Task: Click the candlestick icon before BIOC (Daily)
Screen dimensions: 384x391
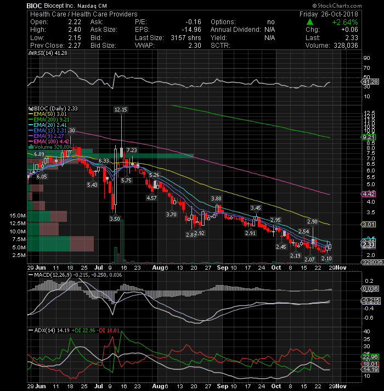Action: pos(31,109)
